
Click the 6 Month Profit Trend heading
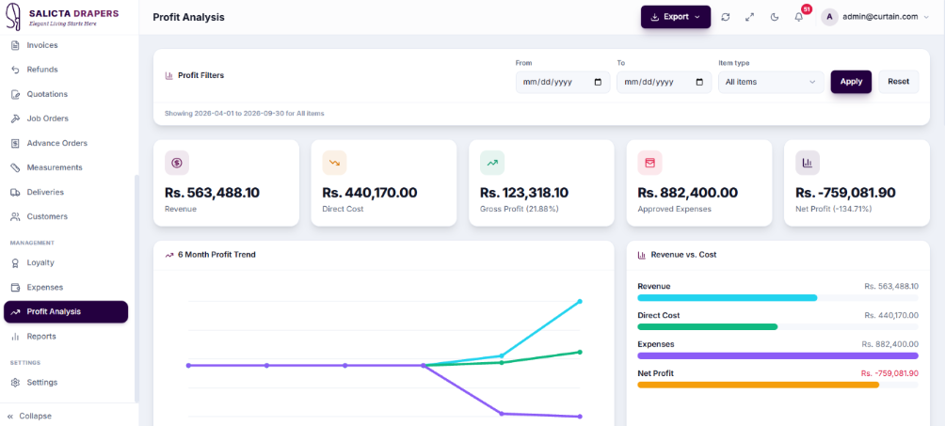coord(217,255)
